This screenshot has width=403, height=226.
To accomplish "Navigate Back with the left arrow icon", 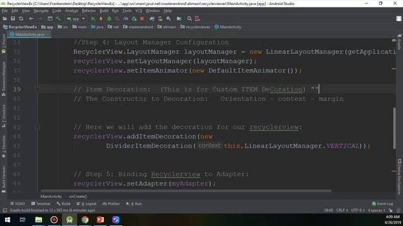I will click(x=31, y=19).
